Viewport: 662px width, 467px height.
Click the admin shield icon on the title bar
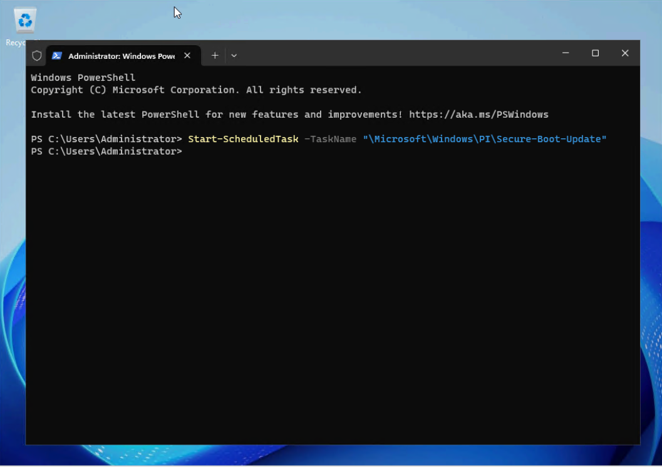tap(36, 55)
